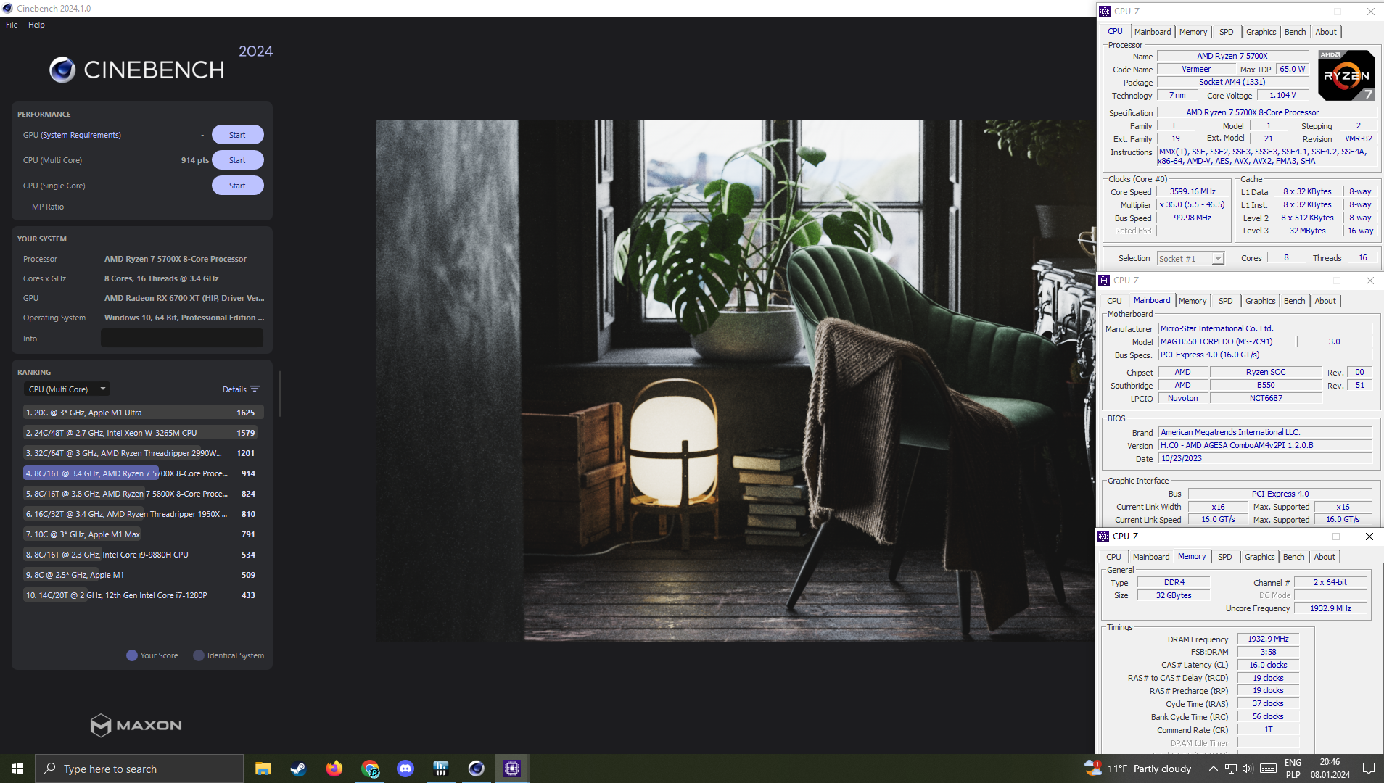Click the ENG PLP language indicator
This screenshot has height=783, width=1384.
tap(1293, 768)
